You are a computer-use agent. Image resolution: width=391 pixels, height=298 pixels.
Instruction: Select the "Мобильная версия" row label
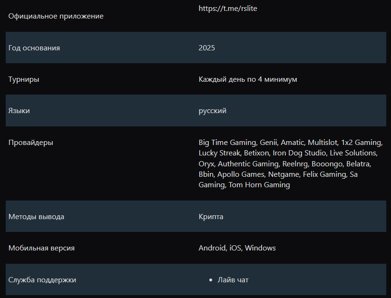[x=42, y=248]
